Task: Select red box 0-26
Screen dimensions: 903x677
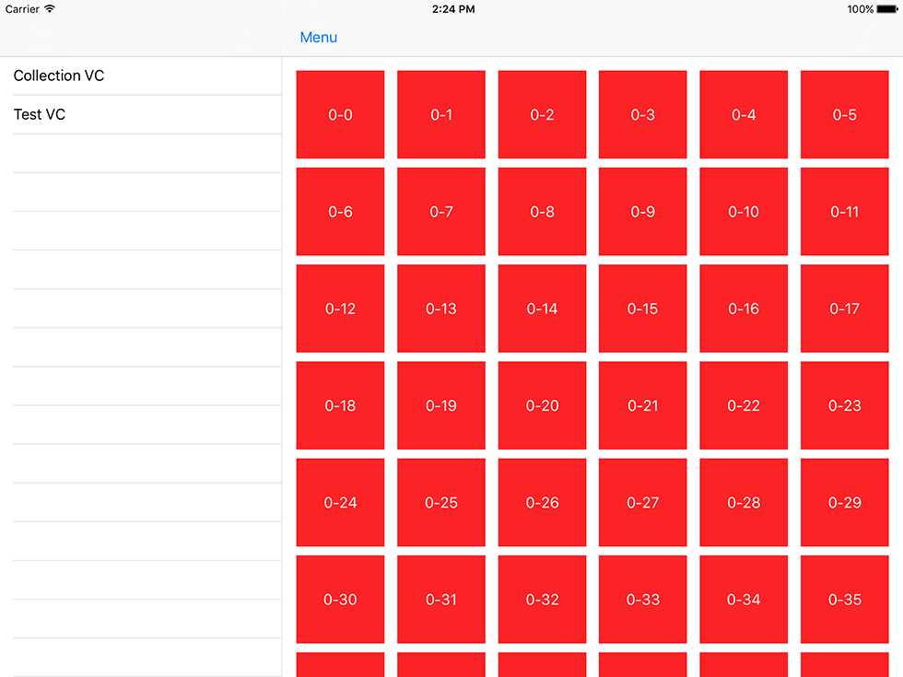Action: point(542,503)
